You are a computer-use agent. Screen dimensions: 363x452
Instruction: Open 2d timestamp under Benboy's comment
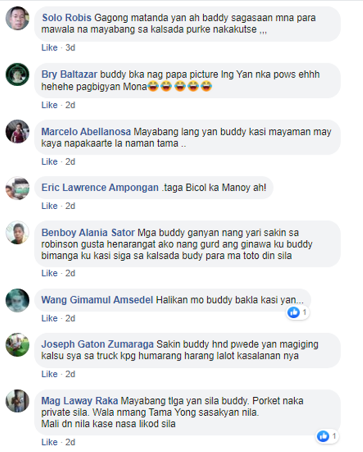pyautogui.click(x=70, y=273)
